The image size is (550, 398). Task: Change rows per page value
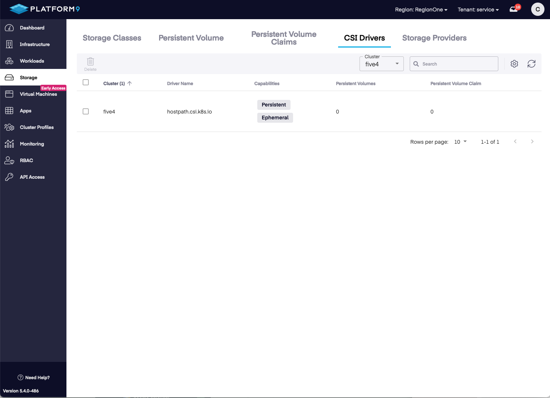pos(460,142)
